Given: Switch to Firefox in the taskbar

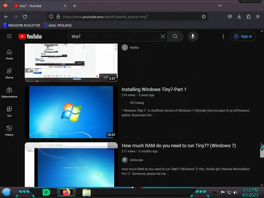Looking at the screenshot, I should [67, 192].
